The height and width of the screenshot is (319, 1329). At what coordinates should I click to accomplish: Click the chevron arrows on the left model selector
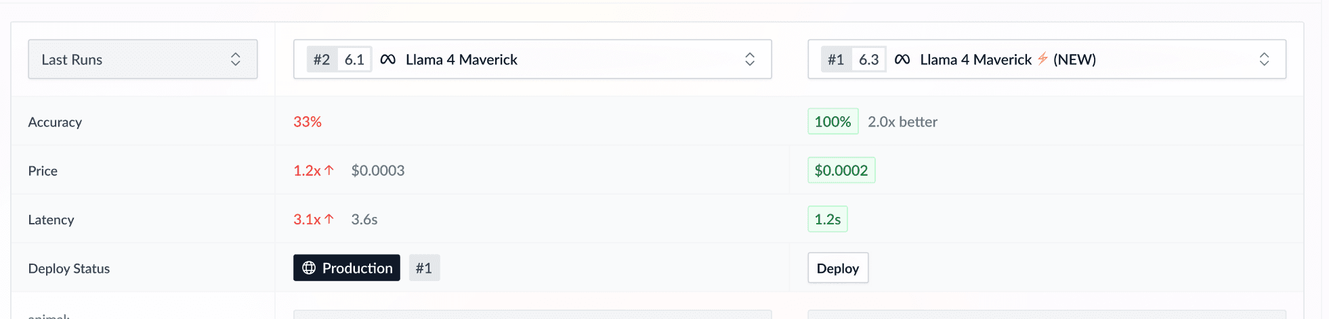pyautogui.click(x=750, y=59)
